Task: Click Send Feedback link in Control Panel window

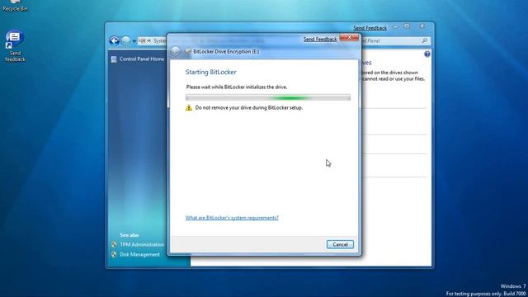Action: pos(370,28)
